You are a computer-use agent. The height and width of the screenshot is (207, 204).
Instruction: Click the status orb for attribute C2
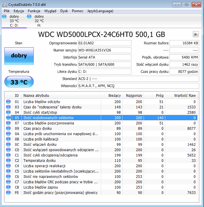coord(8,160)
